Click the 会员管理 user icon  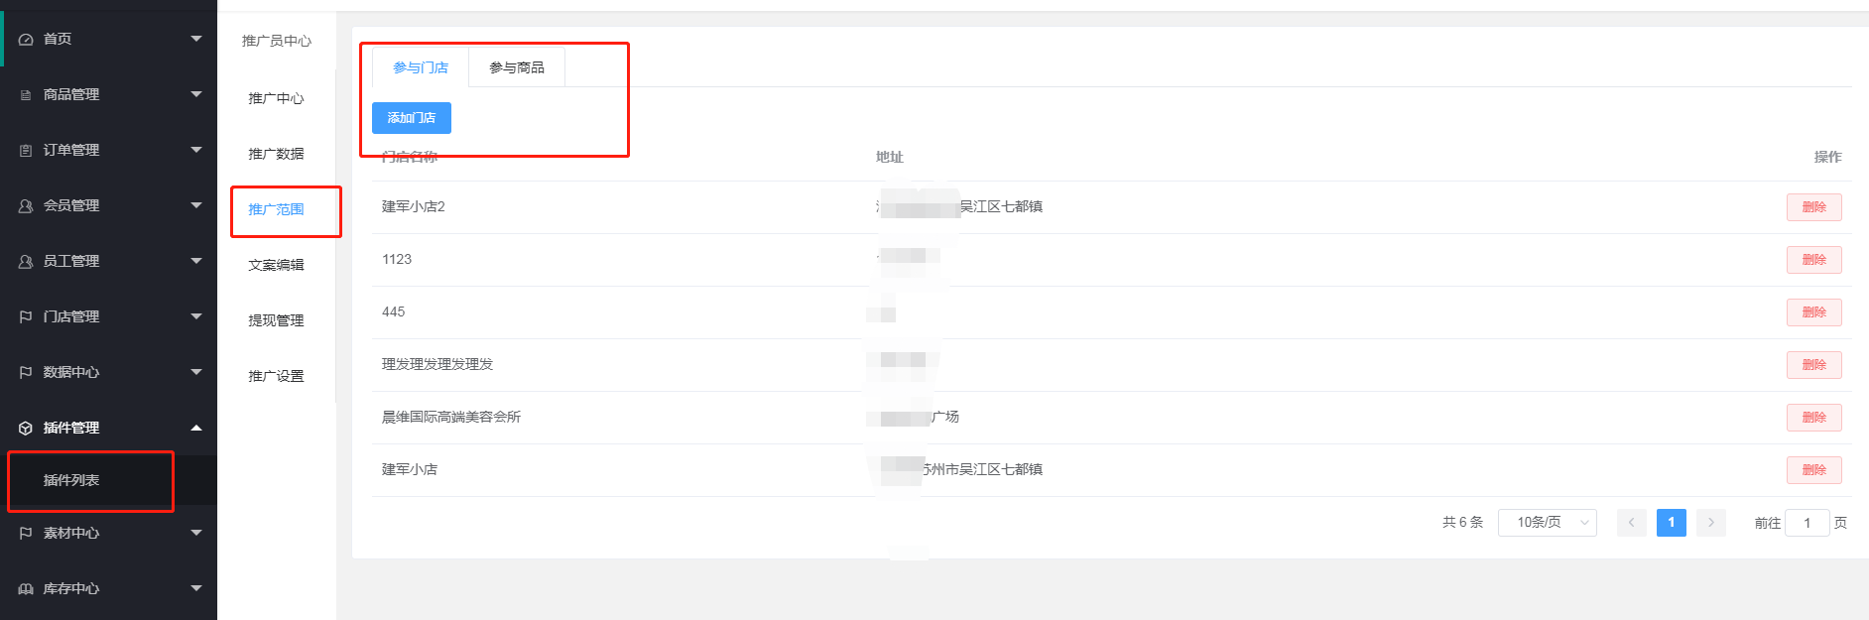click(26, 206)
